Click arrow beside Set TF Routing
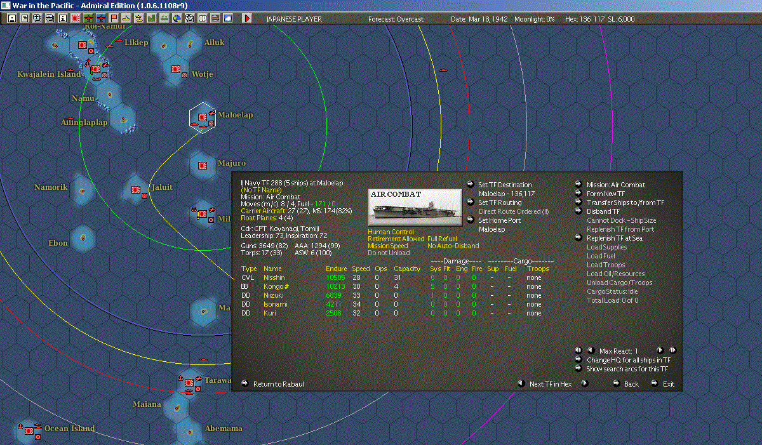This screenshot has width=762, height=445. (x=470, y=203)
